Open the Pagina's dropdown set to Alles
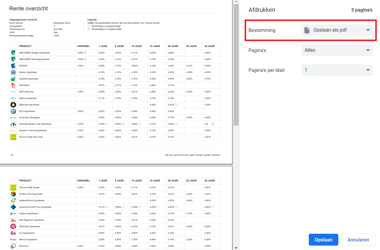The width and height of the screenshot is (380, 250). click(x=337, y=50)
